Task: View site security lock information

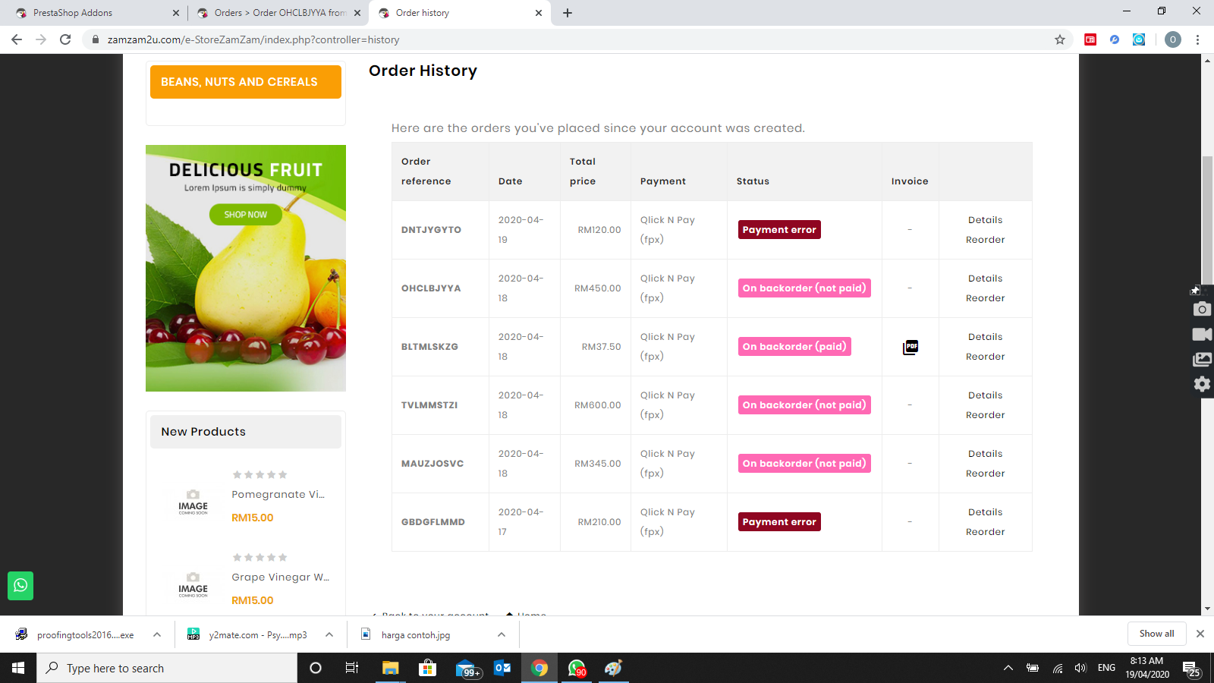Action: click(x=96, y=39)
